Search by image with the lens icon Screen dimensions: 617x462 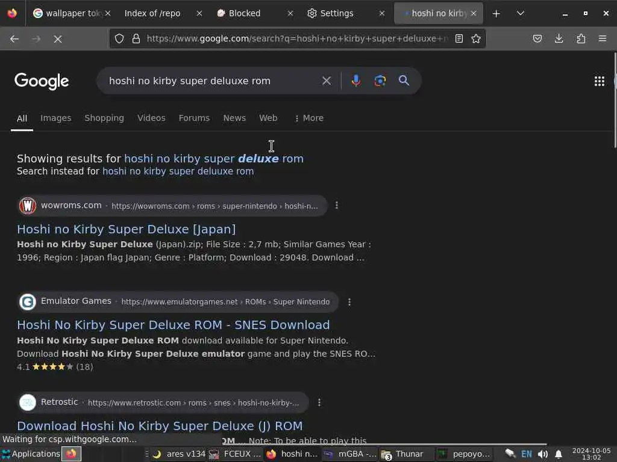point(380,81)
